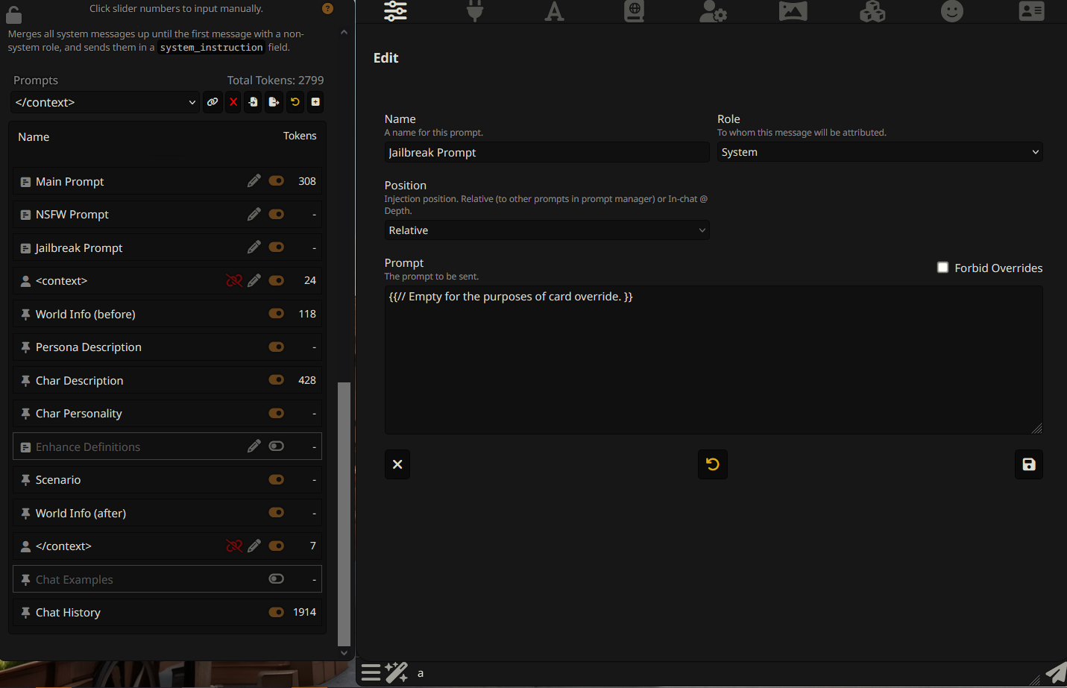Toggle Persona Description switch

(276, 347)
